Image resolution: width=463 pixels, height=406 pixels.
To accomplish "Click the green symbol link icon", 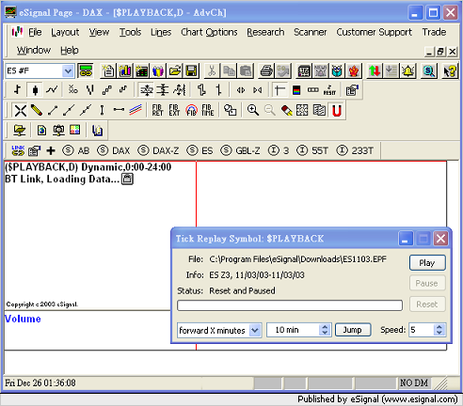I will [86, 71].
